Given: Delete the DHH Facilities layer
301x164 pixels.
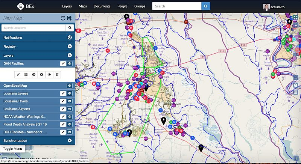Looking at the screenshot, I should click(x=57, y=75).
